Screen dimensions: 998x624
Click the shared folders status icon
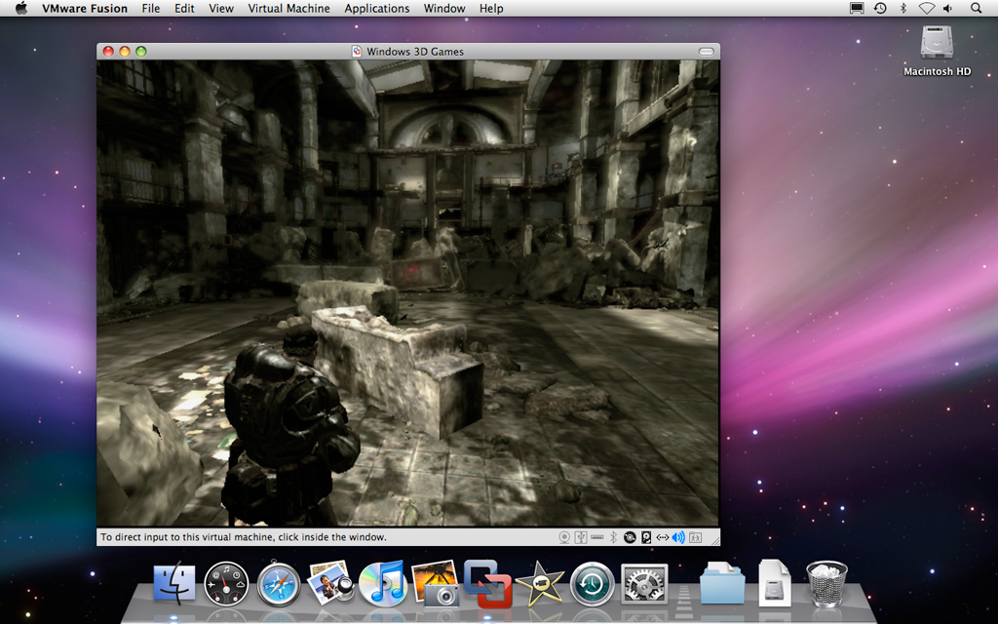[x=695, y=537]
